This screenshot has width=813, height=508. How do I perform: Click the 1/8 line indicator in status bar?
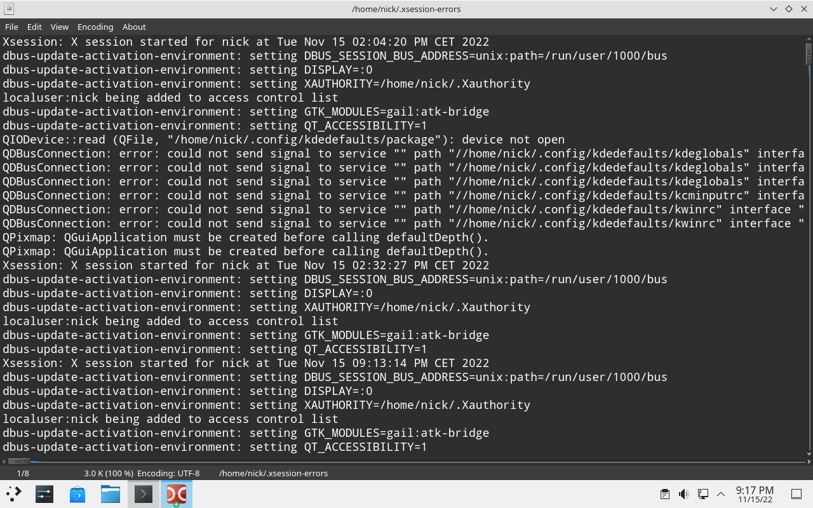(22, 473)
